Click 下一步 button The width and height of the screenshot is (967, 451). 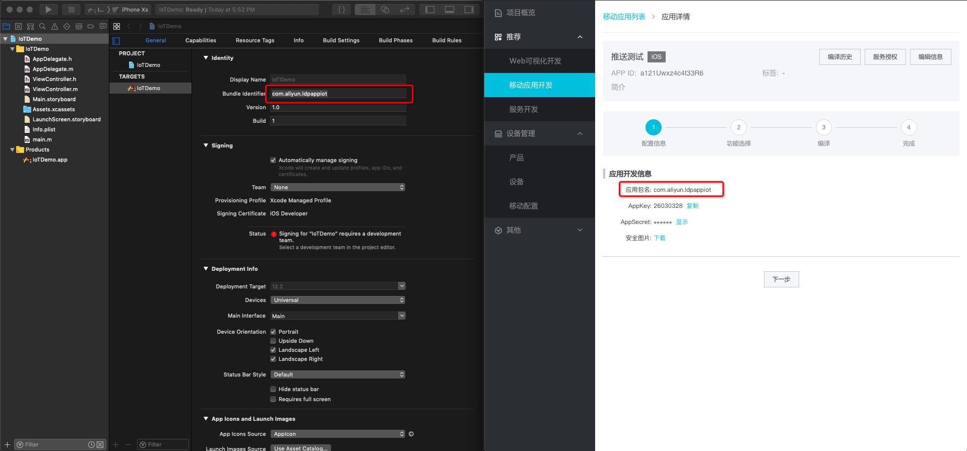point(782,279)
